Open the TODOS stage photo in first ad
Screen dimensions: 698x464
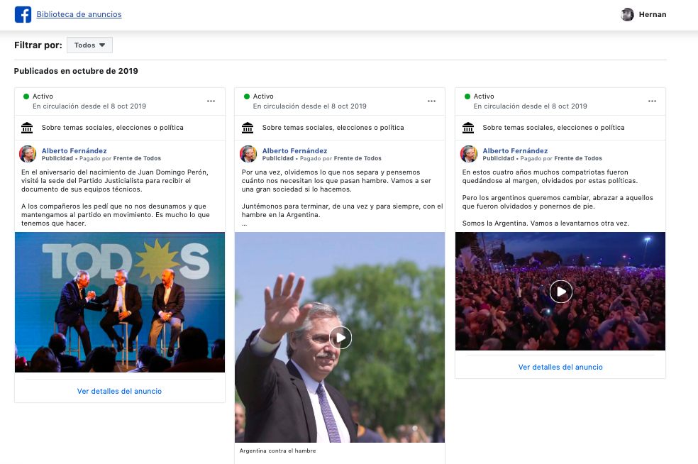point(119,302)
